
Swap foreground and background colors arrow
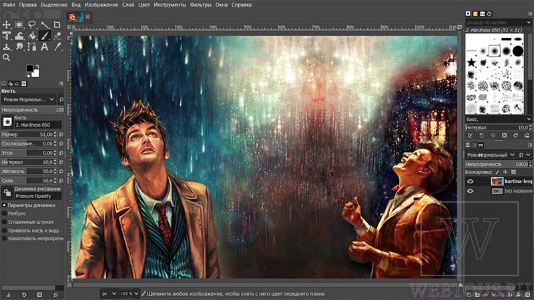click(x=37, y=66)
